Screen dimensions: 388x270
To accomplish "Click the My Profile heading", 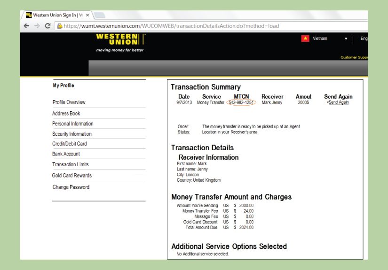I will (x=63, y=85).
